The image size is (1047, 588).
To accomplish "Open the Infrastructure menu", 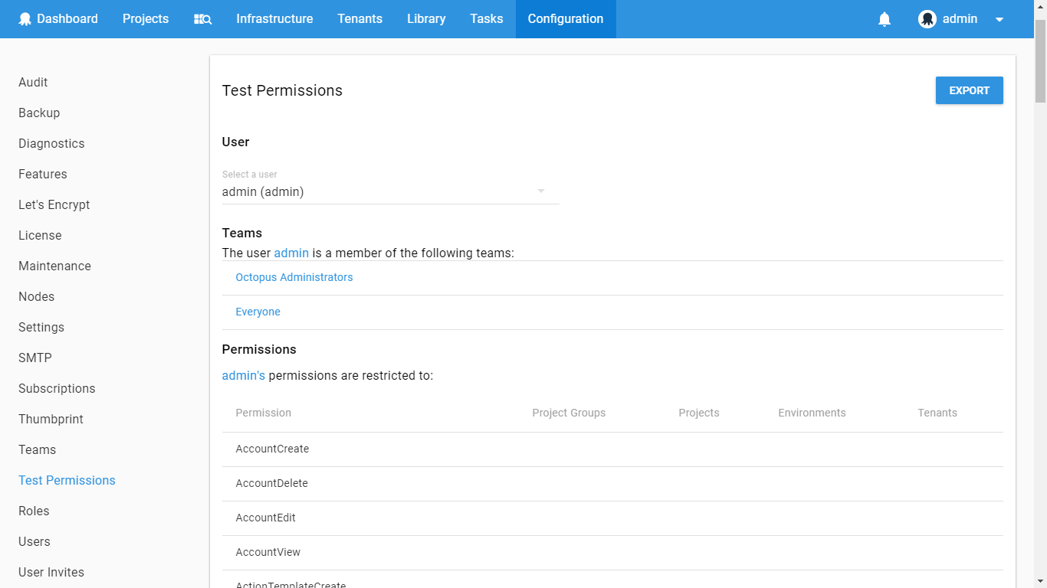I will coord(274,18).
